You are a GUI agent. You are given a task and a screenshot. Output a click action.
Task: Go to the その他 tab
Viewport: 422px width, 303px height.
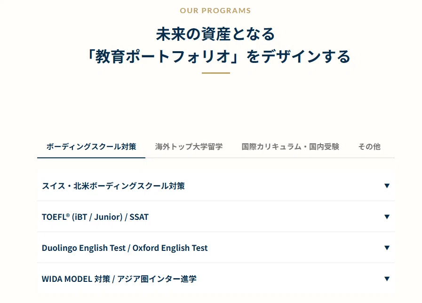369,147
